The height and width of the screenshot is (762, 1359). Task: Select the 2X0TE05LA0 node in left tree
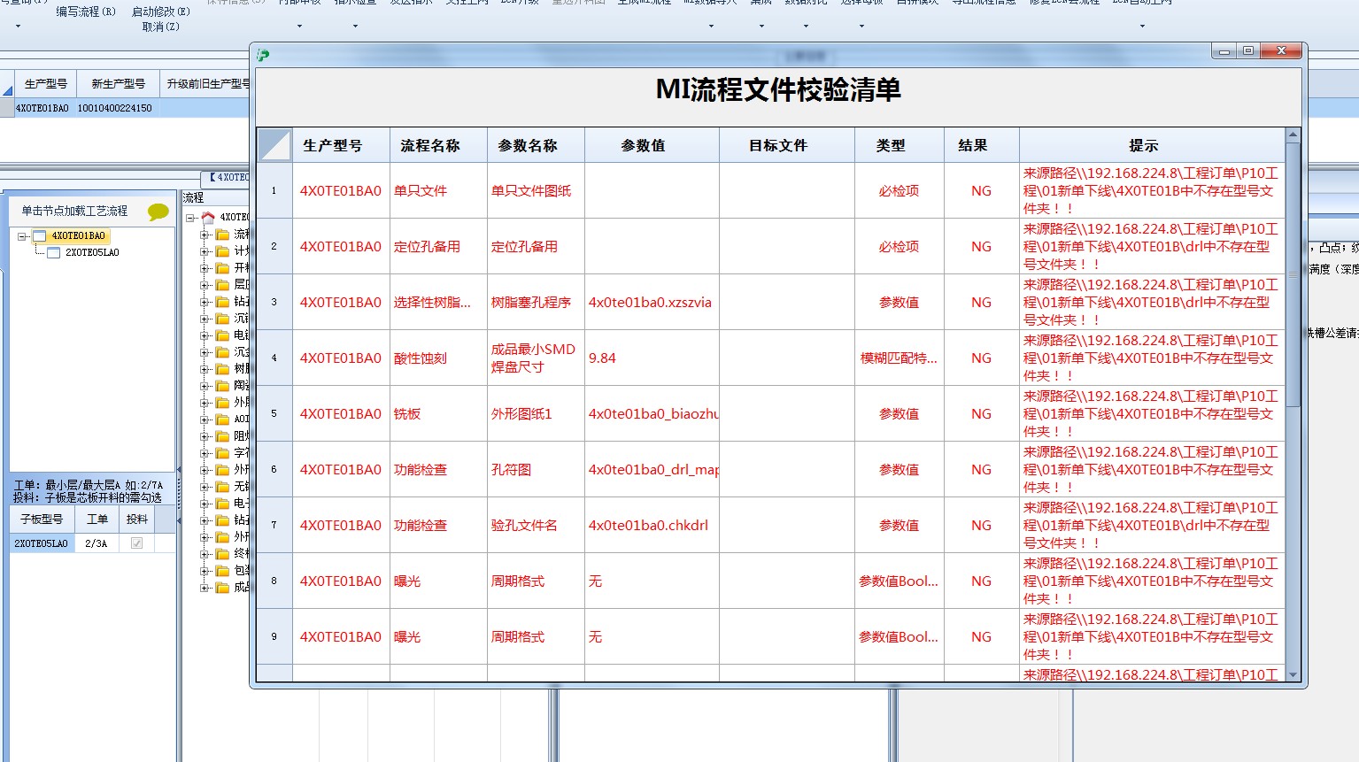(92, 253)
